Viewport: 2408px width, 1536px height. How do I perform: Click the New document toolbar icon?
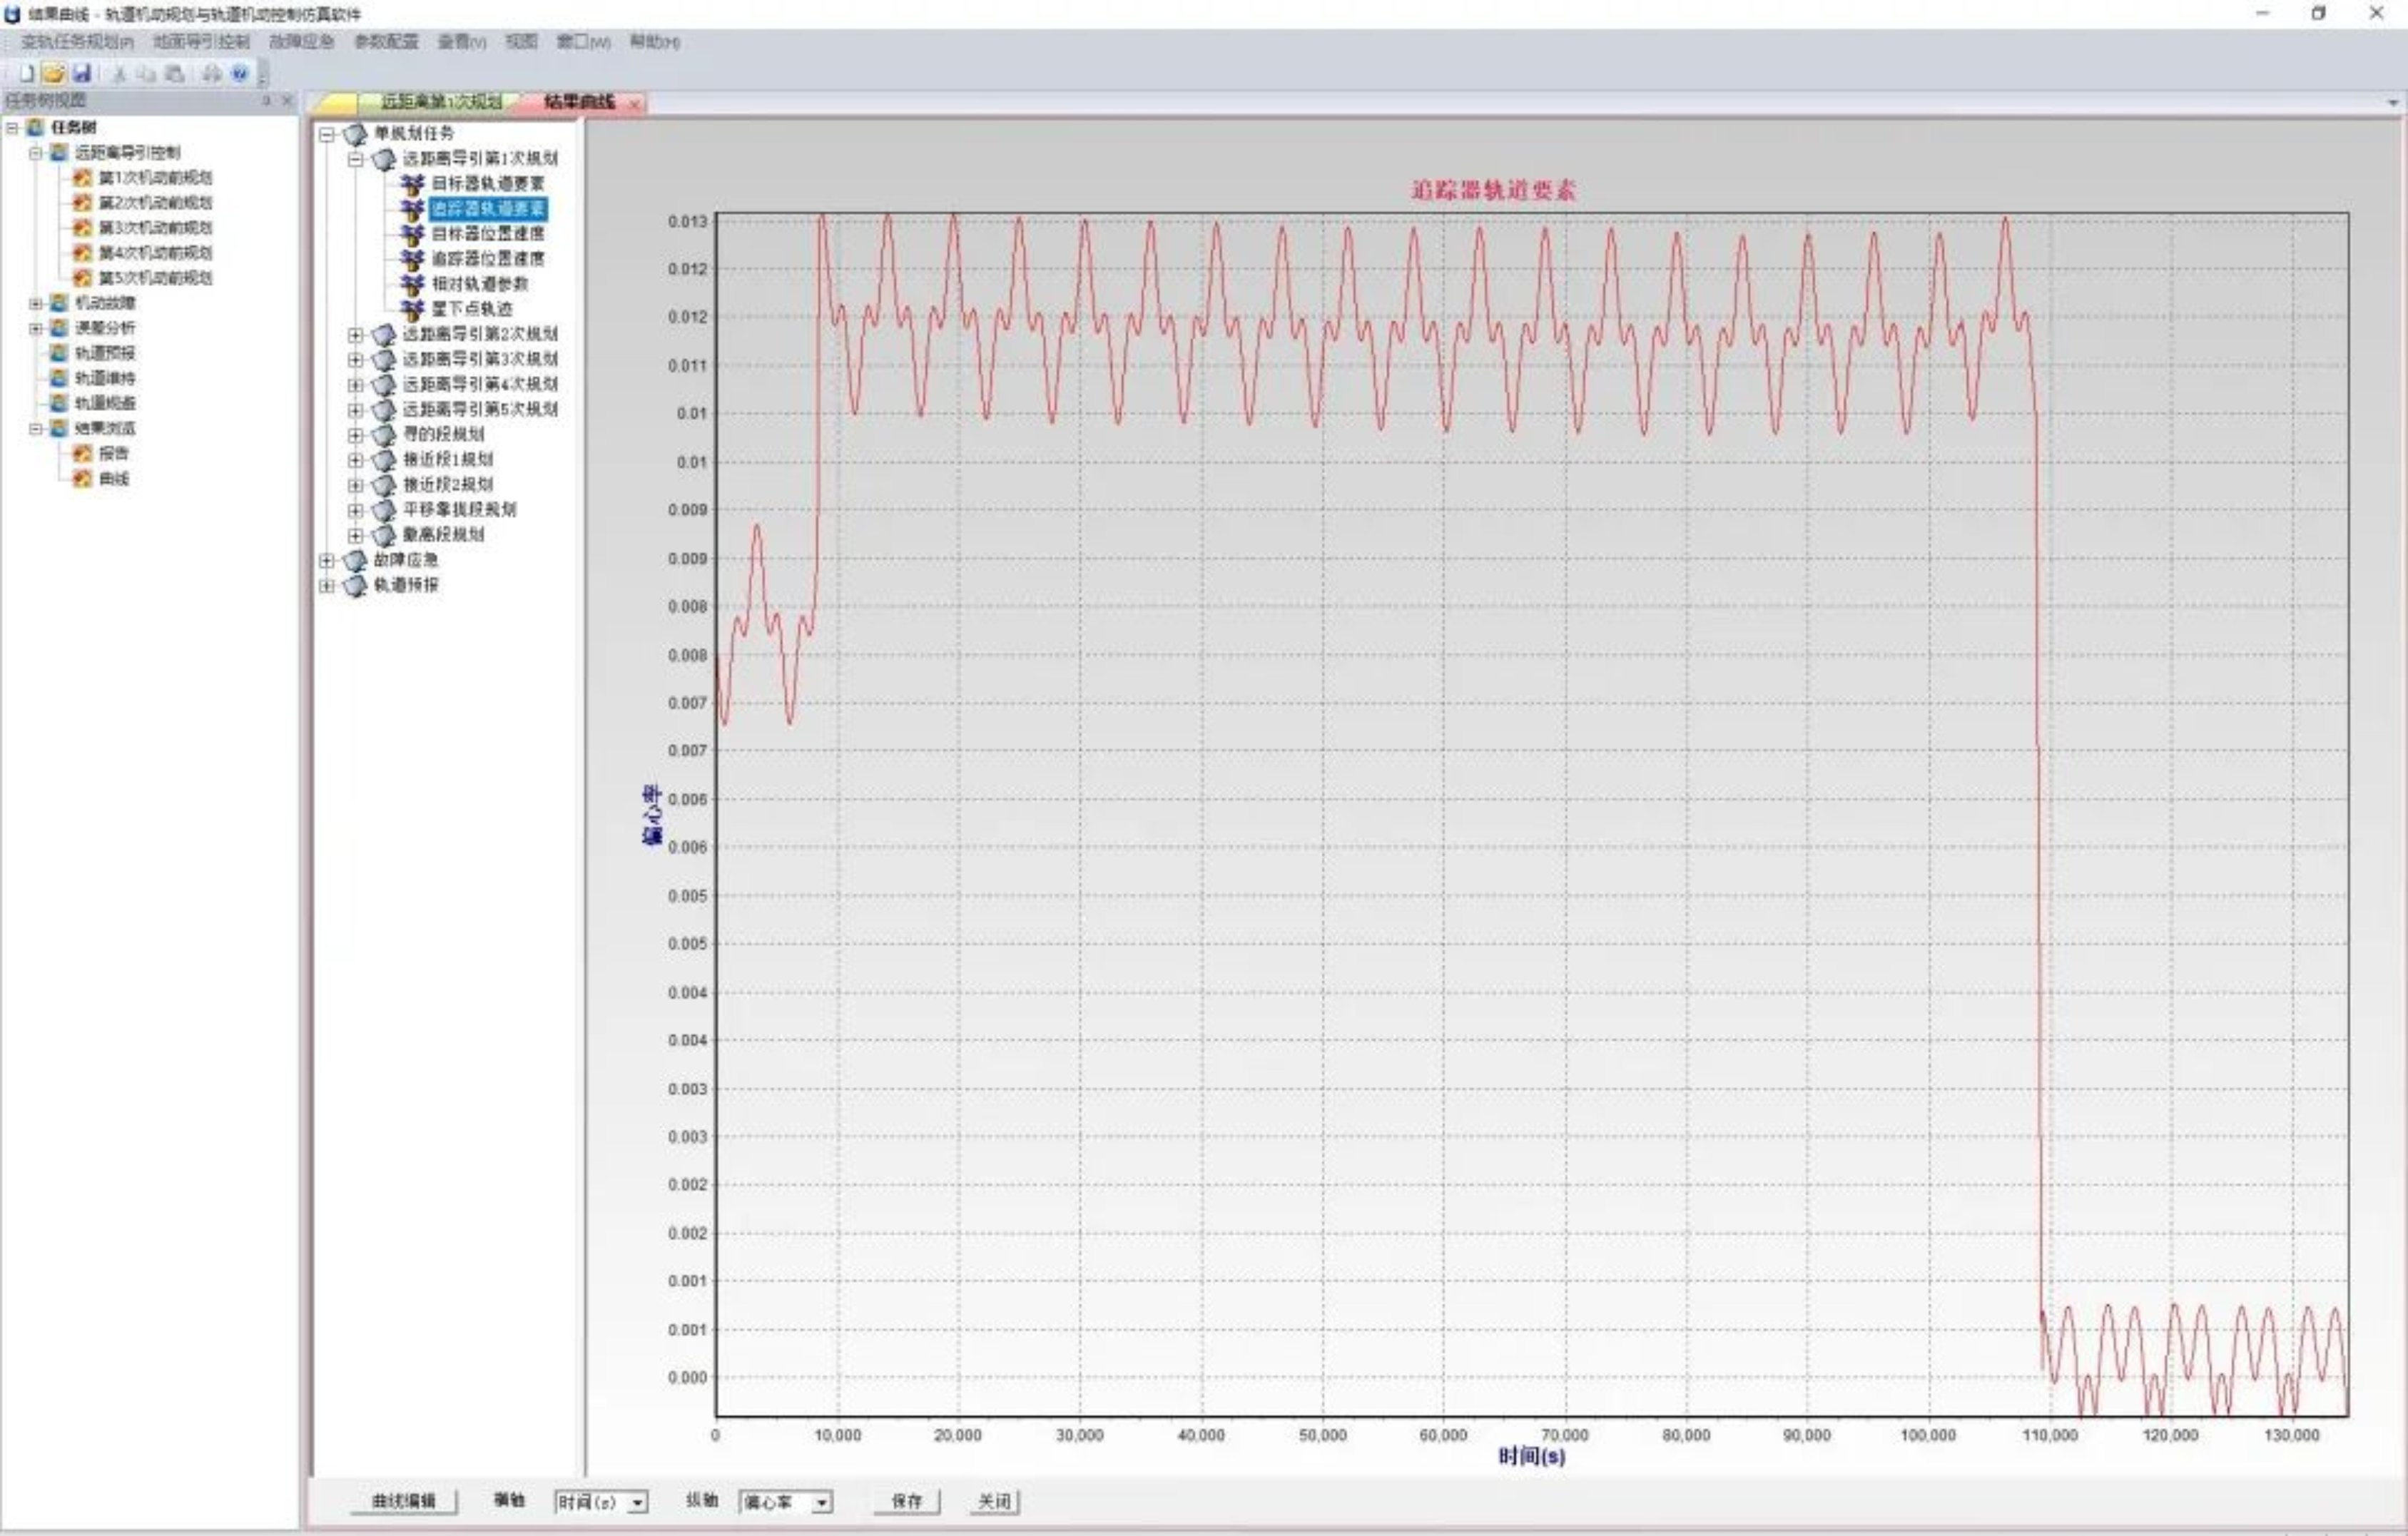pos(27,73)
